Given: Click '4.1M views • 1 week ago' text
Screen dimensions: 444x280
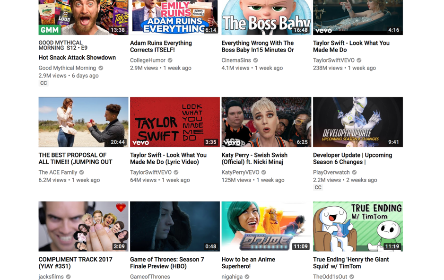Looking at the screenshot, I should (252, 68).
